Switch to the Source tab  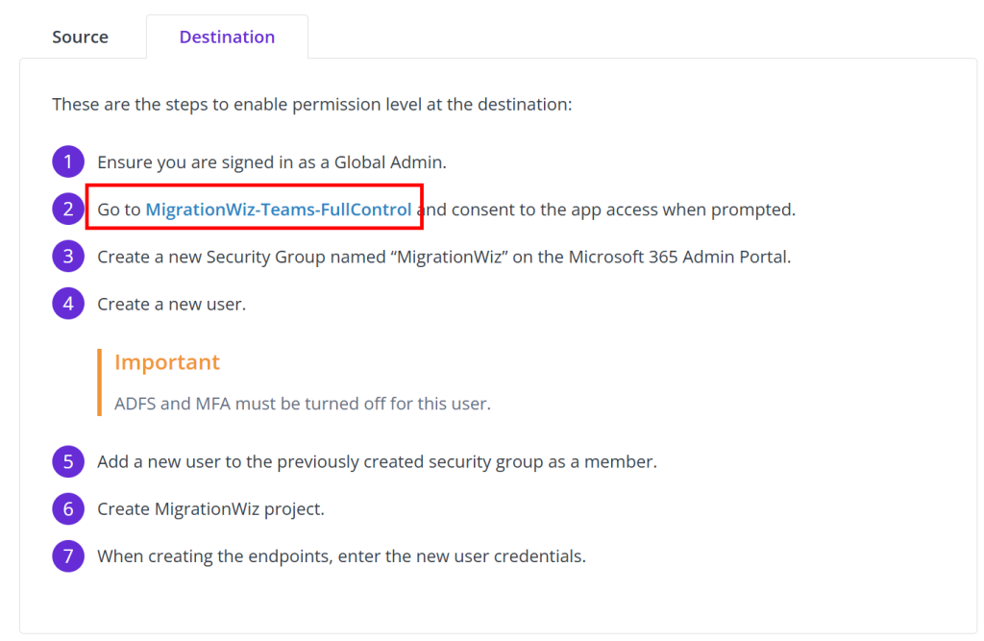tap(80, 37)
